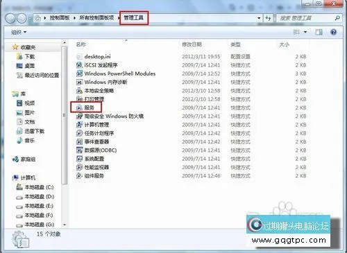Click the 3 KB size value

click(301, 73)
